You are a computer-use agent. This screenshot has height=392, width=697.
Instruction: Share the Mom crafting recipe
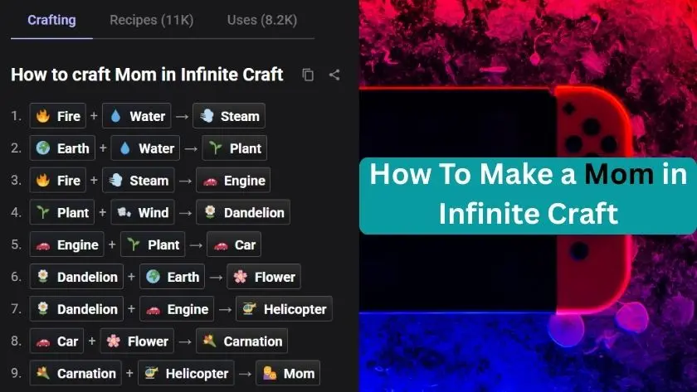[x=334, y=75]
